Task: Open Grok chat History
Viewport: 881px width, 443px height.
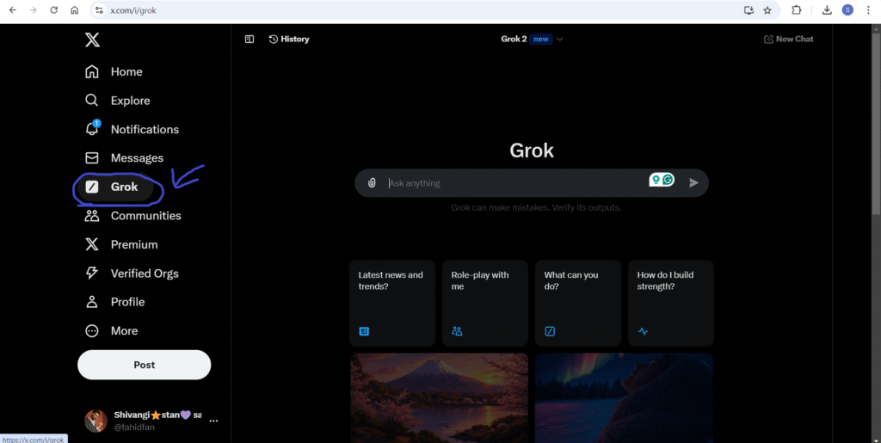Action: click(289, 39)
